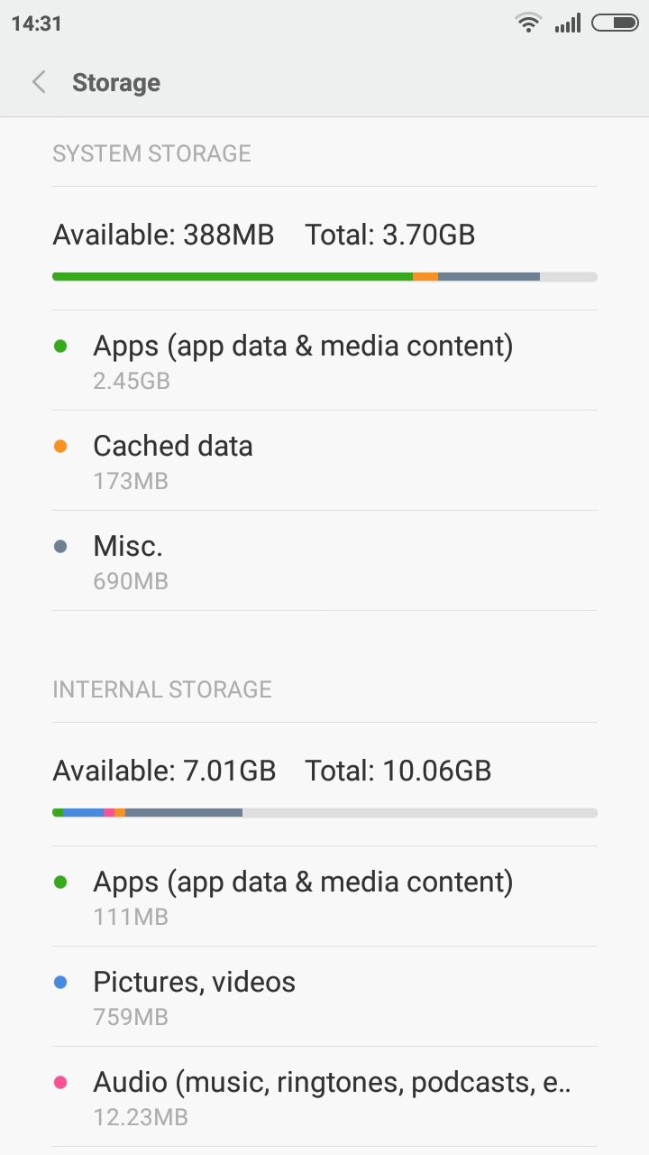Open Cached data 173MB entry
Viewport: 649px width, 1155px height.
[324, 460]
